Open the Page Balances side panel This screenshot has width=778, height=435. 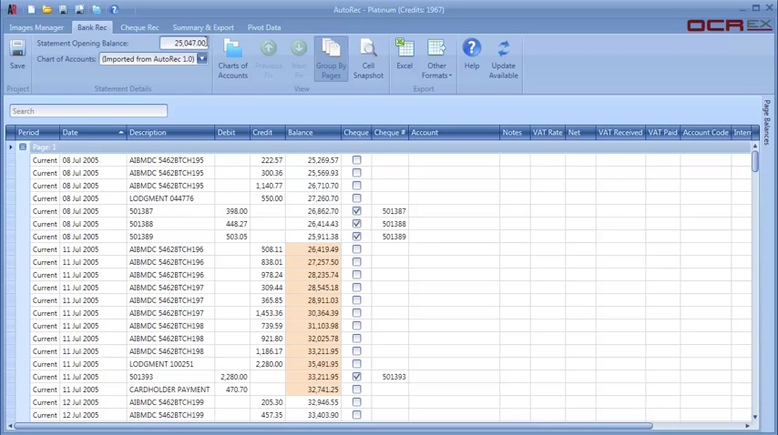pos(766,122)
